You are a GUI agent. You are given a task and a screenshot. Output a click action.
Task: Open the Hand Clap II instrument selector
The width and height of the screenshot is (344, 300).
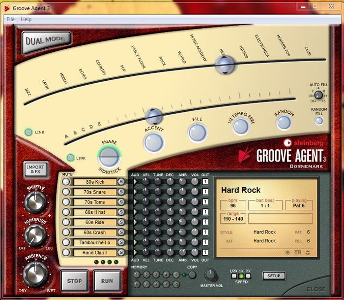click(x=95, y=253)
